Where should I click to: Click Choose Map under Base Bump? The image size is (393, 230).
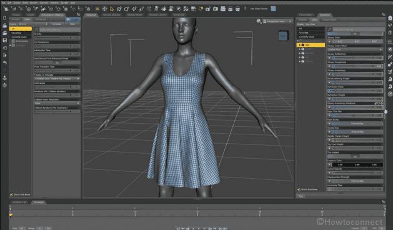357,124
